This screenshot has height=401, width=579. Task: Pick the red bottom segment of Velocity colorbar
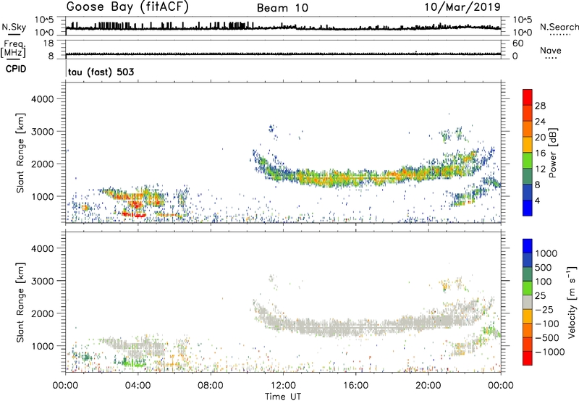tap(528, 358)
